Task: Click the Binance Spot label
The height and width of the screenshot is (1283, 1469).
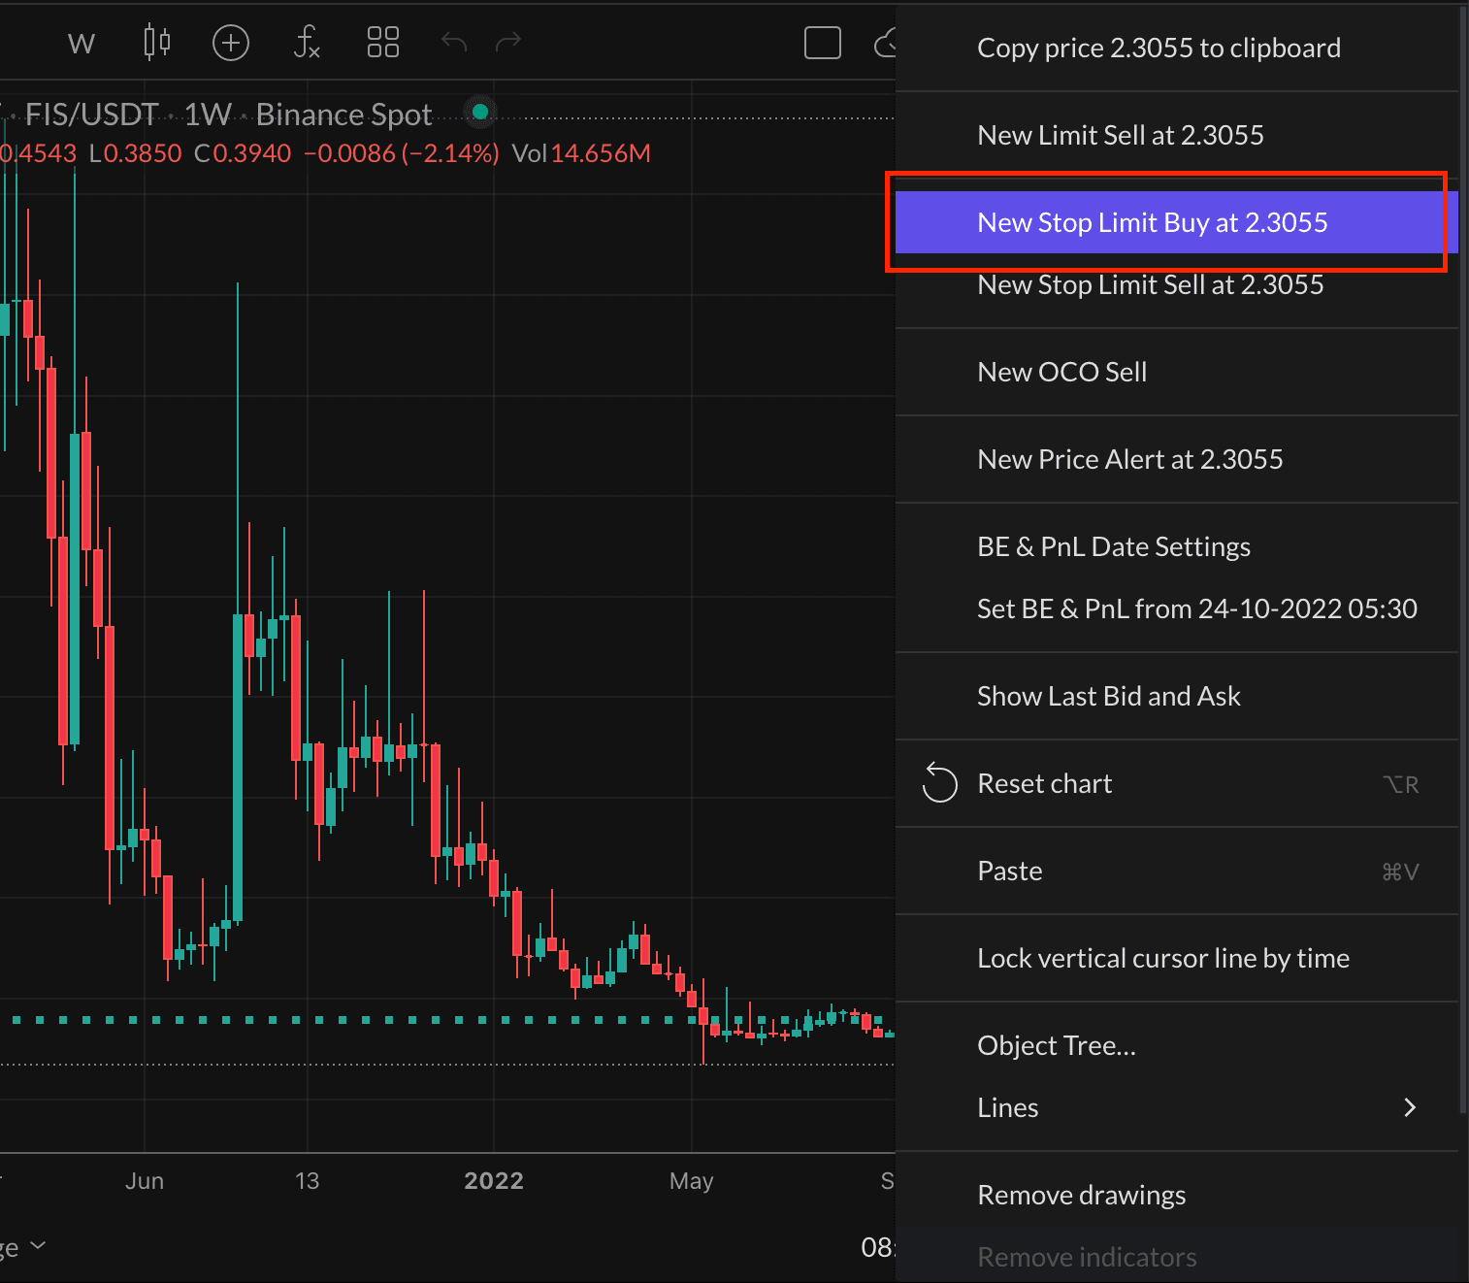Action: 343,115
